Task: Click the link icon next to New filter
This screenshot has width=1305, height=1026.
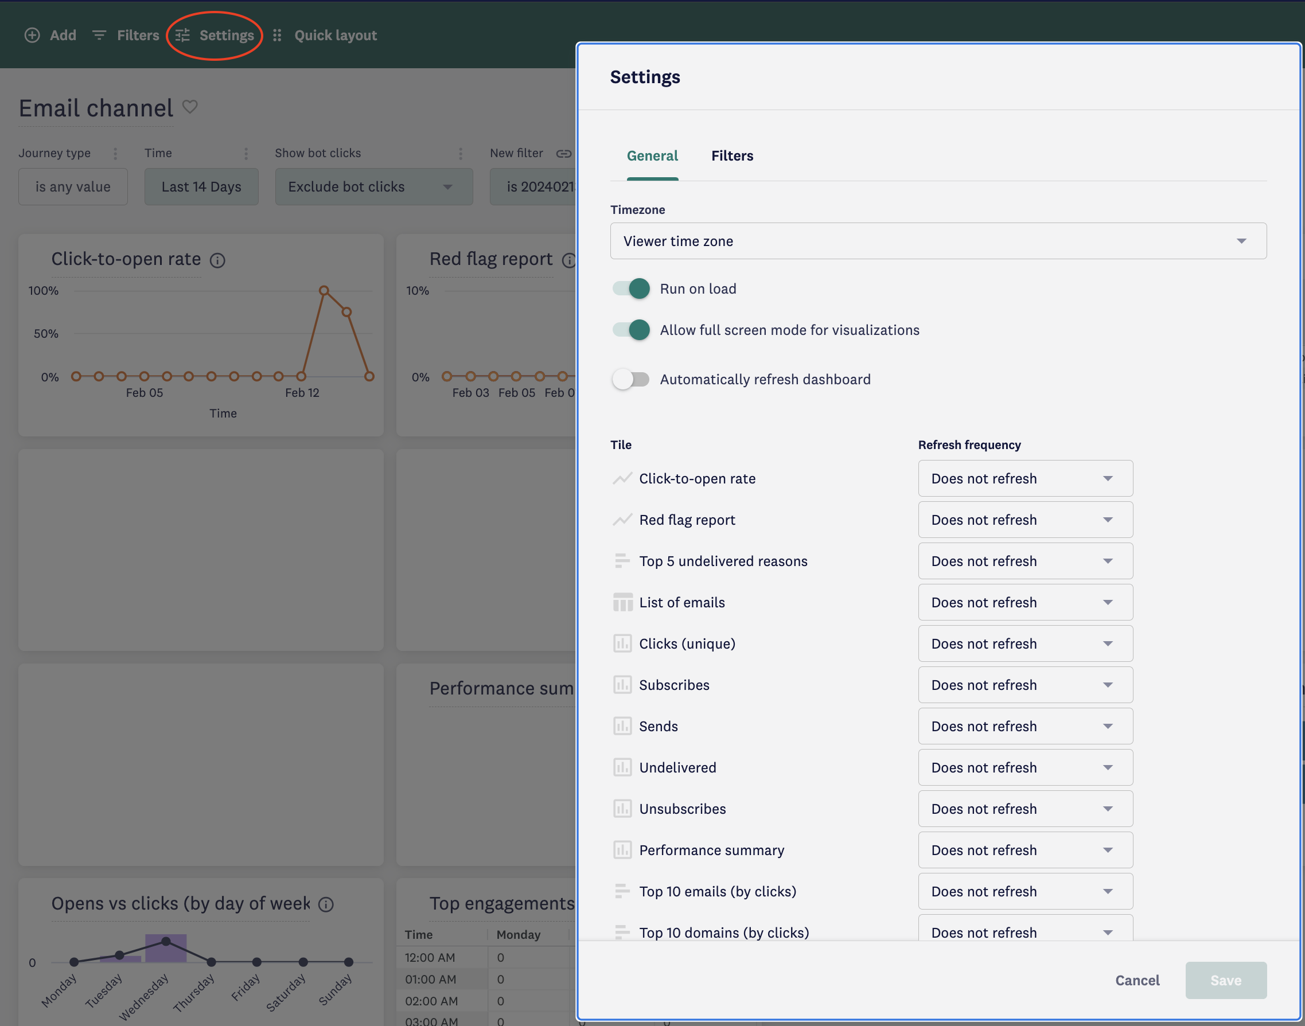Action: click(564, 153)
